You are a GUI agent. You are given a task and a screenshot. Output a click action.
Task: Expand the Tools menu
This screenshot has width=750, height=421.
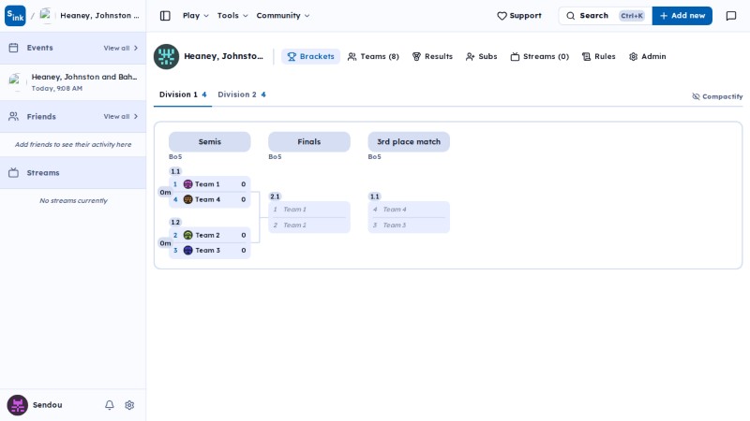point(232,16)
